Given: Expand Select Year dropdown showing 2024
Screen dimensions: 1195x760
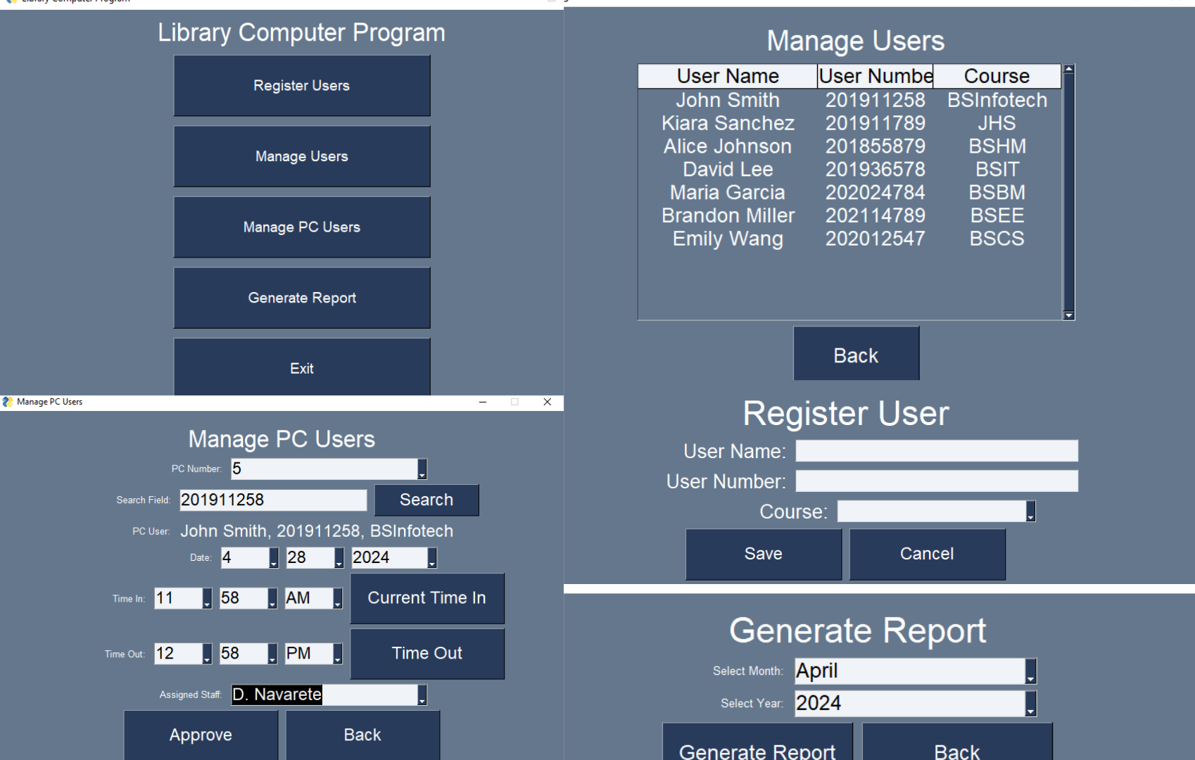Looking at the screenshot, I should (1031, 704).
